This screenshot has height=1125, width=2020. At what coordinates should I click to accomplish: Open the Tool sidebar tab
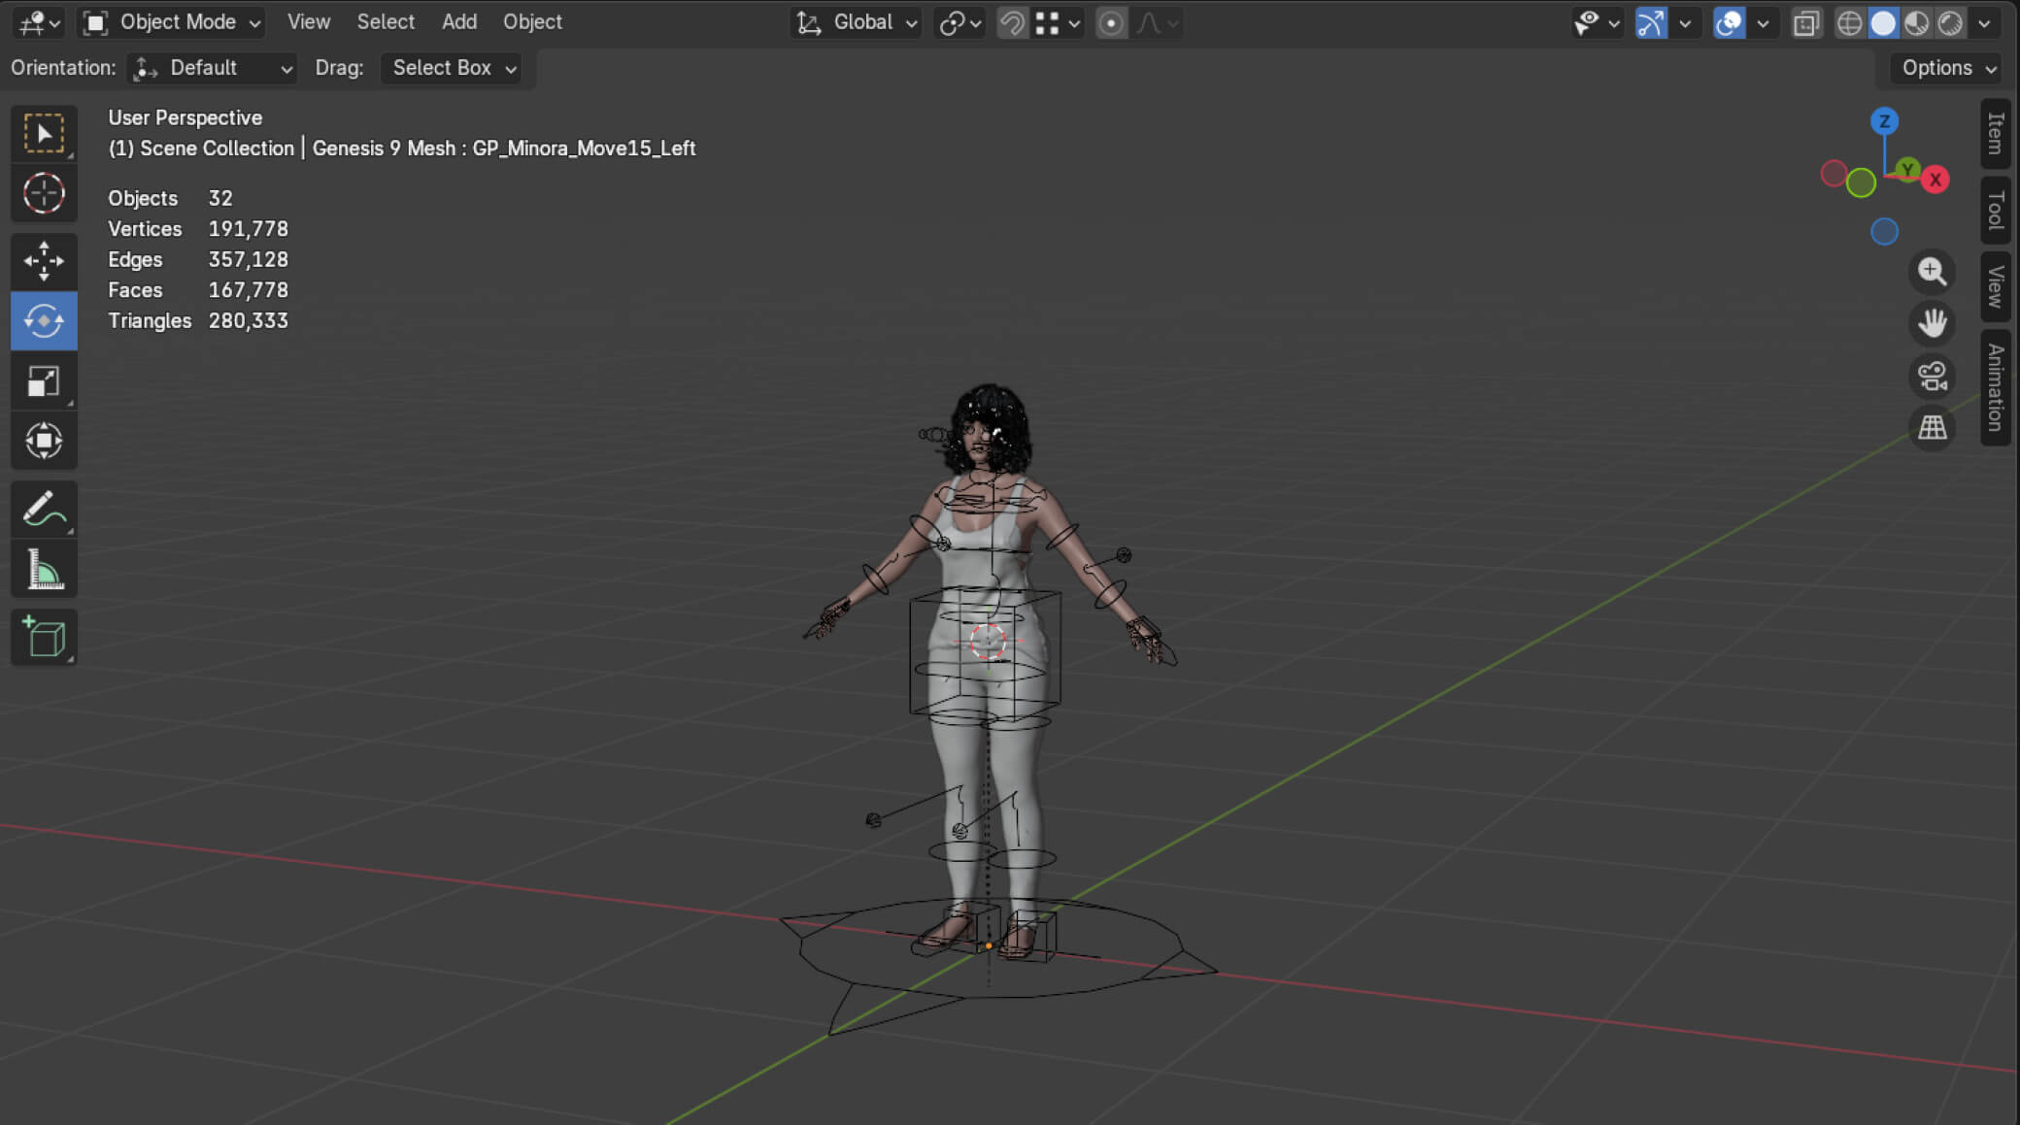tap(1995, 210)
